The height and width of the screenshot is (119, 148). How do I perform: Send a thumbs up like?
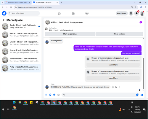142,95
